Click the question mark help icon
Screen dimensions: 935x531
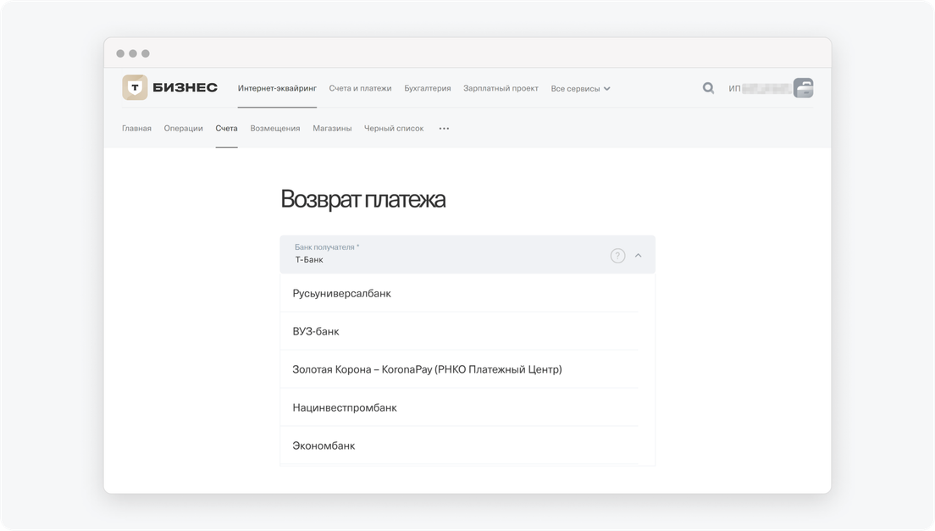pyautogui.click(x=617, y=256)
